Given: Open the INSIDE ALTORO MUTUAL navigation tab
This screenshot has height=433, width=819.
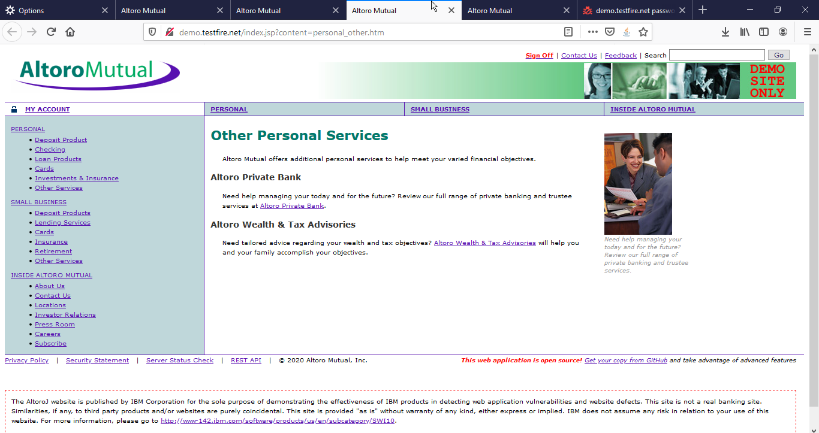Looking at the screenshot, I should point(653,109).
